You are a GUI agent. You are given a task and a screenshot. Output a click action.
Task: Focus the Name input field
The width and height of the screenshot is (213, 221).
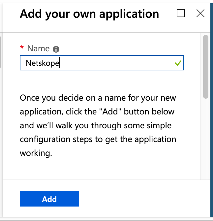click(102, 63)
